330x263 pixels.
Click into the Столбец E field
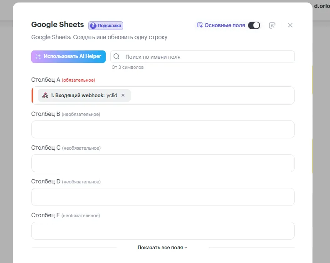(x=163, y=230)
